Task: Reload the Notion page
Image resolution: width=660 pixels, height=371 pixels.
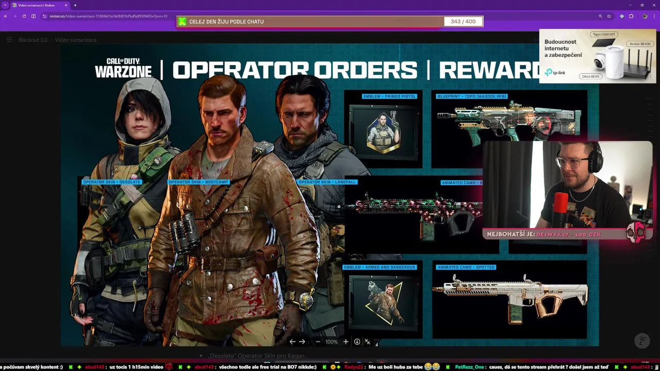Action: (x=24, y=16)
